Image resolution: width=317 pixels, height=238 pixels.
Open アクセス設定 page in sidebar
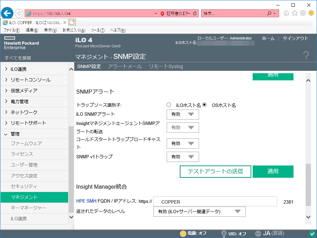34,176
